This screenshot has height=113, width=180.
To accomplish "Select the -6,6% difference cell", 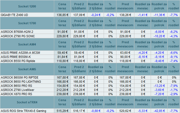I will (174, 53).
